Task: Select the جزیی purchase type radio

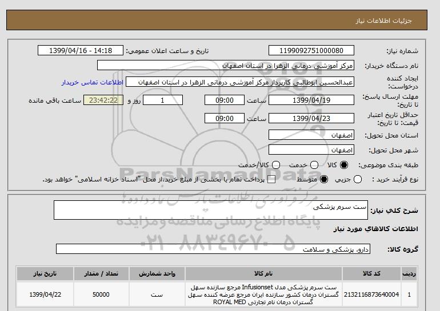Action: pos(358,179)
